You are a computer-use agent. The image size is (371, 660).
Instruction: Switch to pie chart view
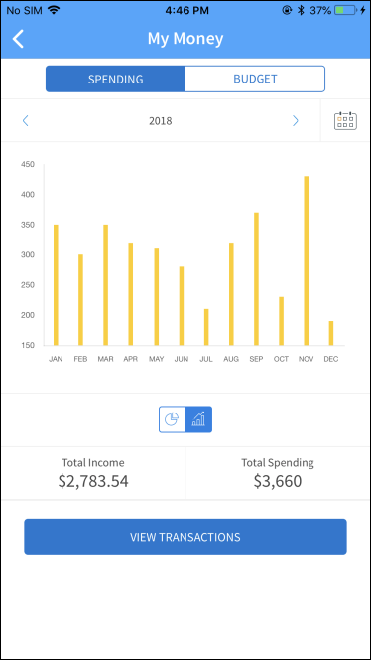click(x=172, y=419)
